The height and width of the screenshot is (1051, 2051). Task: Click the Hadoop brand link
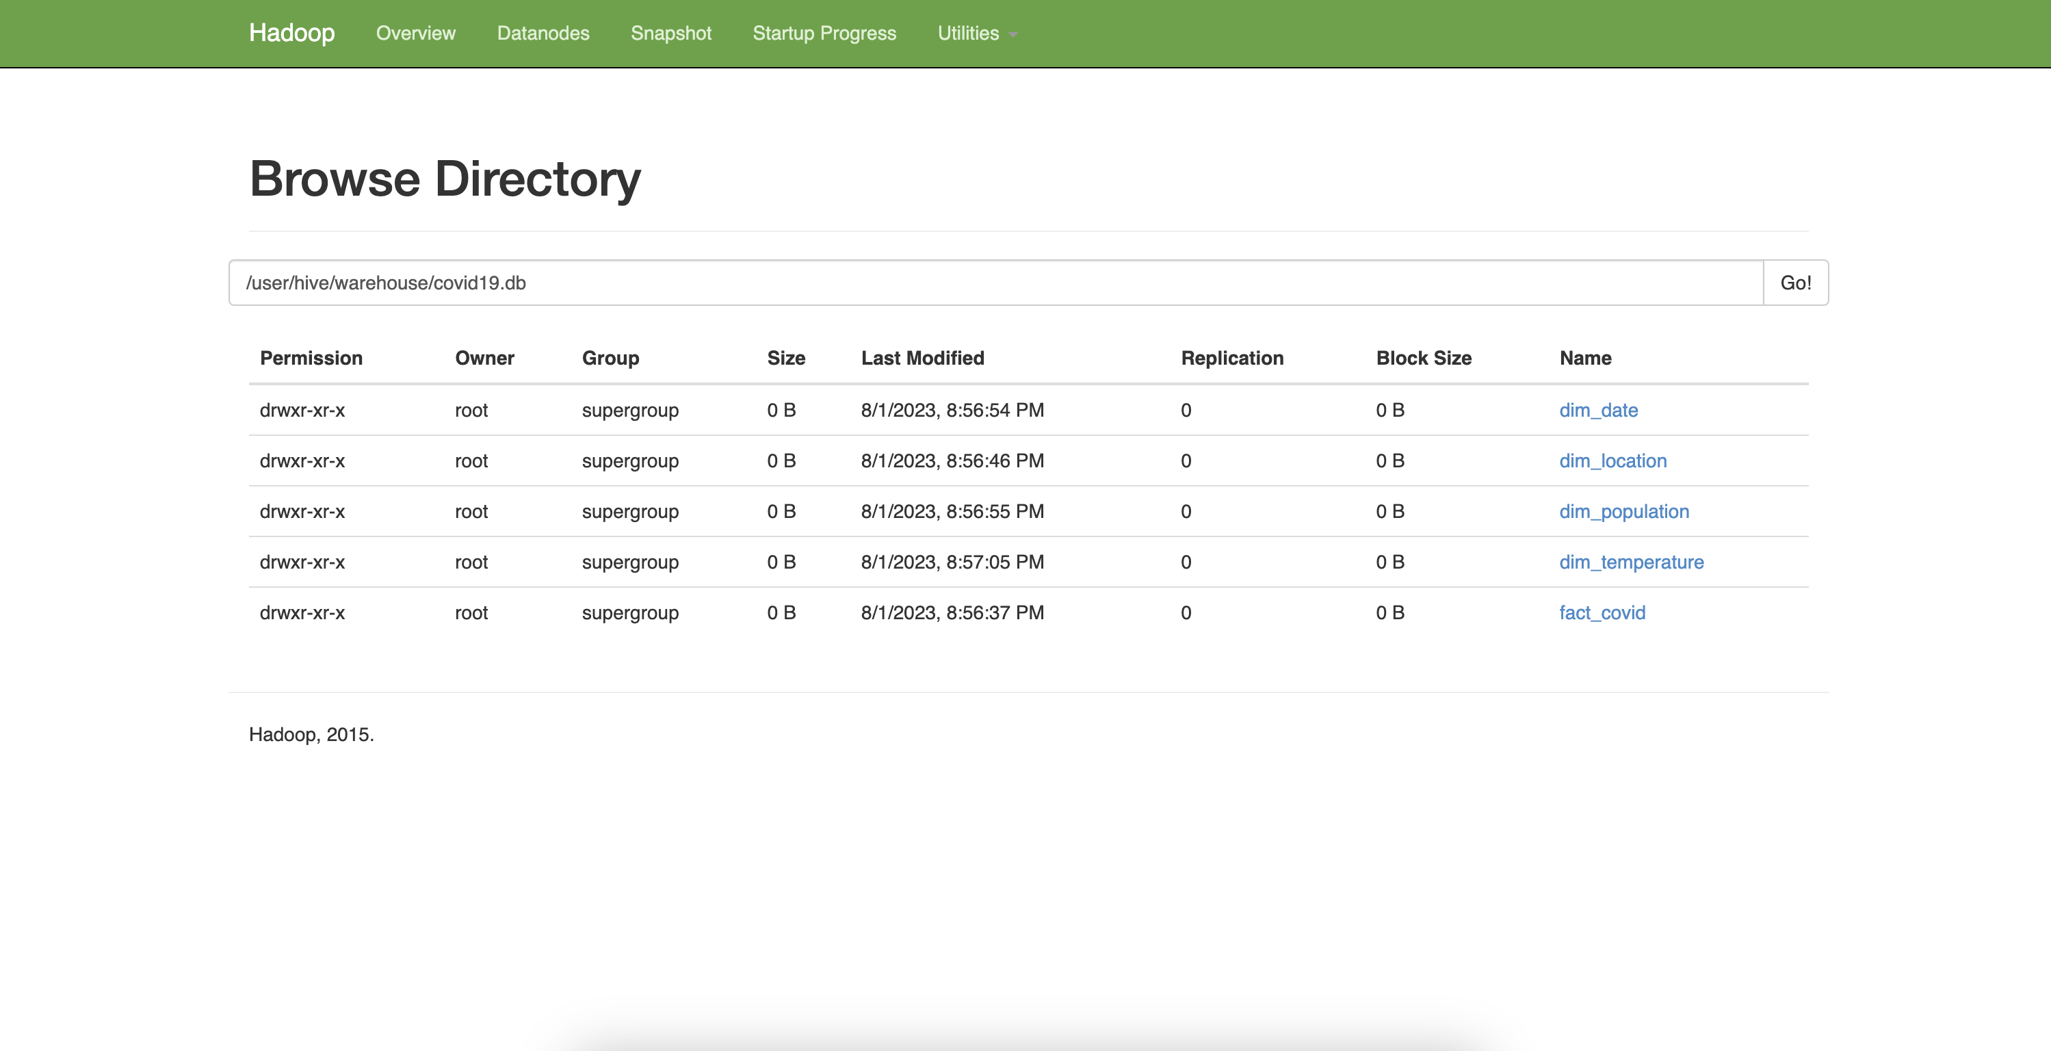[x=291, y=34]
